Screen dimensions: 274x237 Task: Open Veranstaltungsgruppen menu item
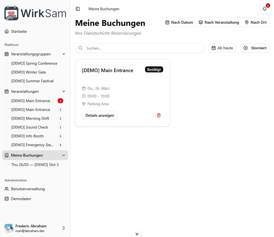[x=31, y=54]
